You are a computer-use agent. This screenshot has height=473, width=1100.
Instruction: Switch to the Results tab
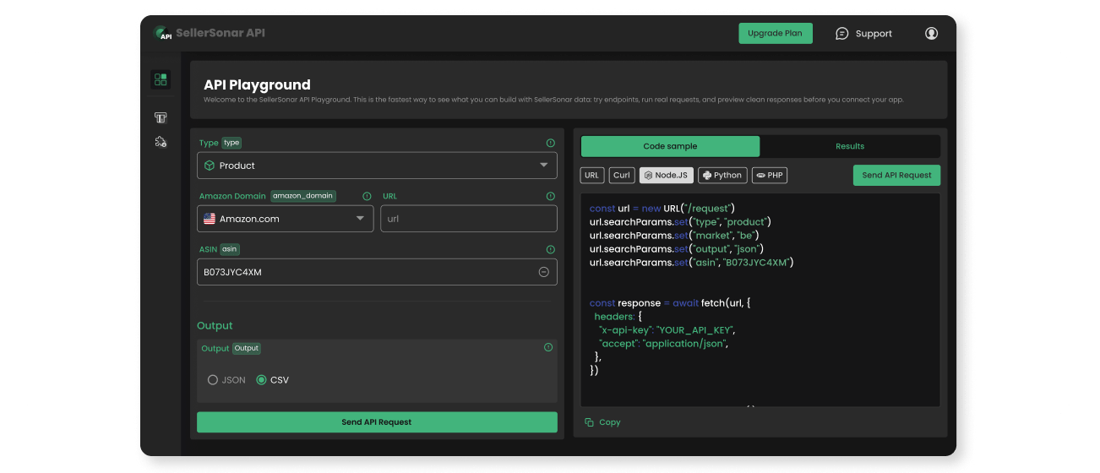coord(849,146)
